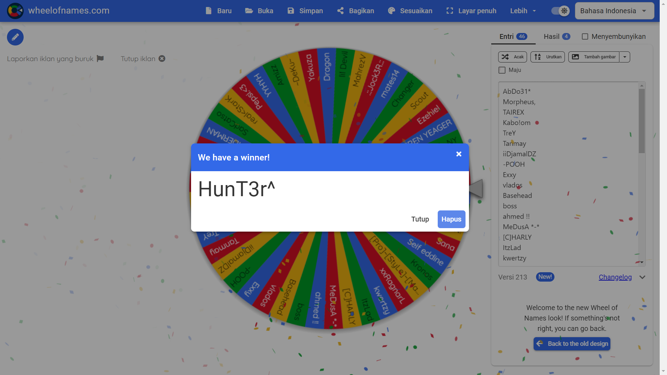Open the Changelog link
The image size is (667, 375).
tap(615, 277)
